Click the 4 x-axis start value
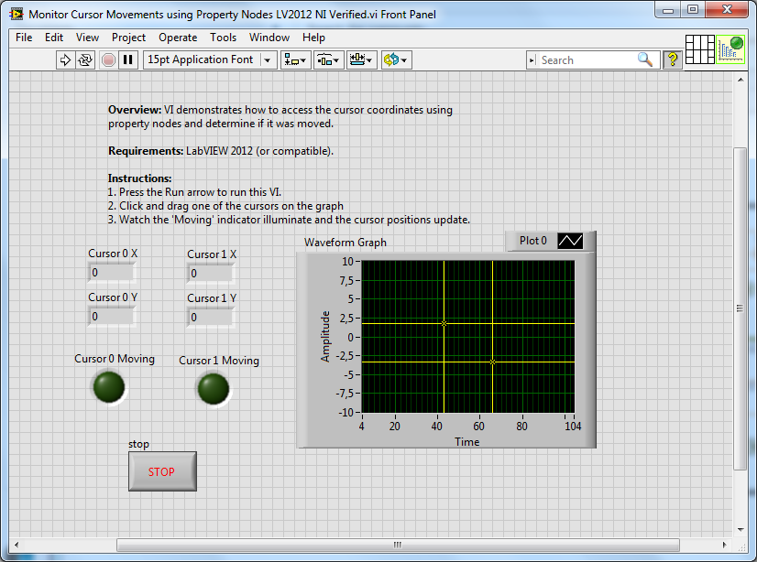 click(x=362, y=427)
